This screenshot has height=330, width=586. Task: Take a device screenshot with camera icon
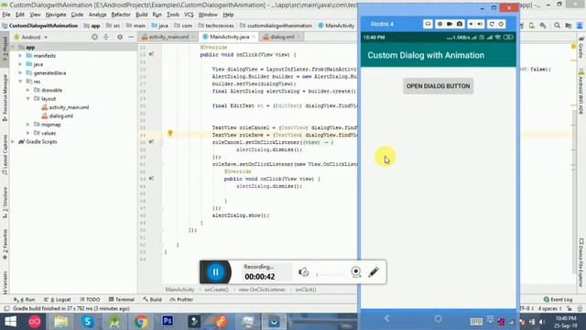(x=460, y=24)
